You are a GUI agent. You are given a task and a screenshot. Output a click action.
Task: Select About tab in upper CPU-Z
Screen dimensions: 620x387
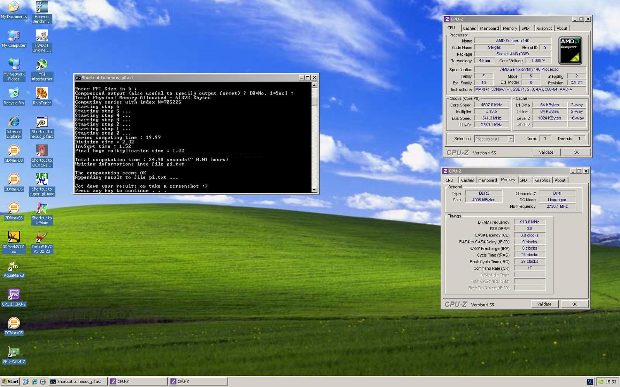(561, 28)
